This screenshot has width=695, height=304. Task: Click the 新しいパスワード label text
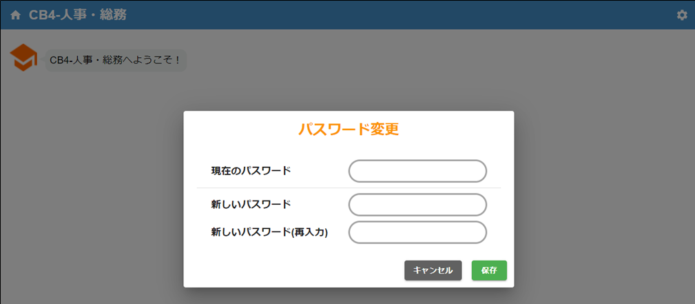click(x=251, y=204)
